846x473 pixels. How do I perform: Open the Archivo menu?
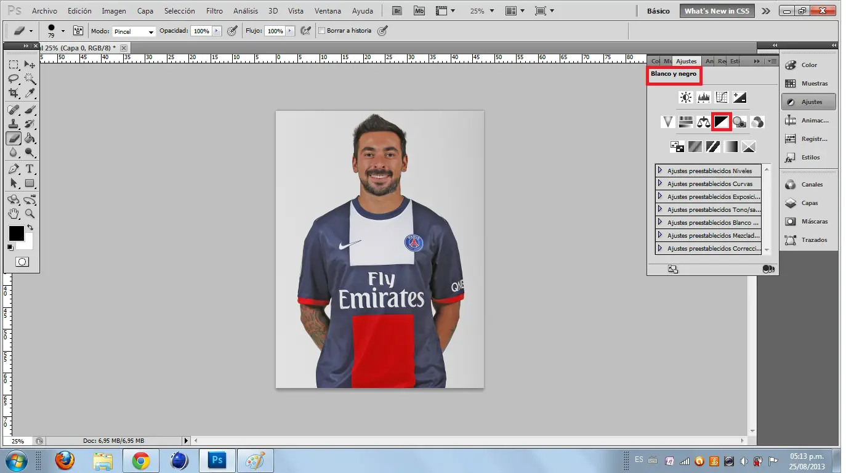[x=44, y=11]
